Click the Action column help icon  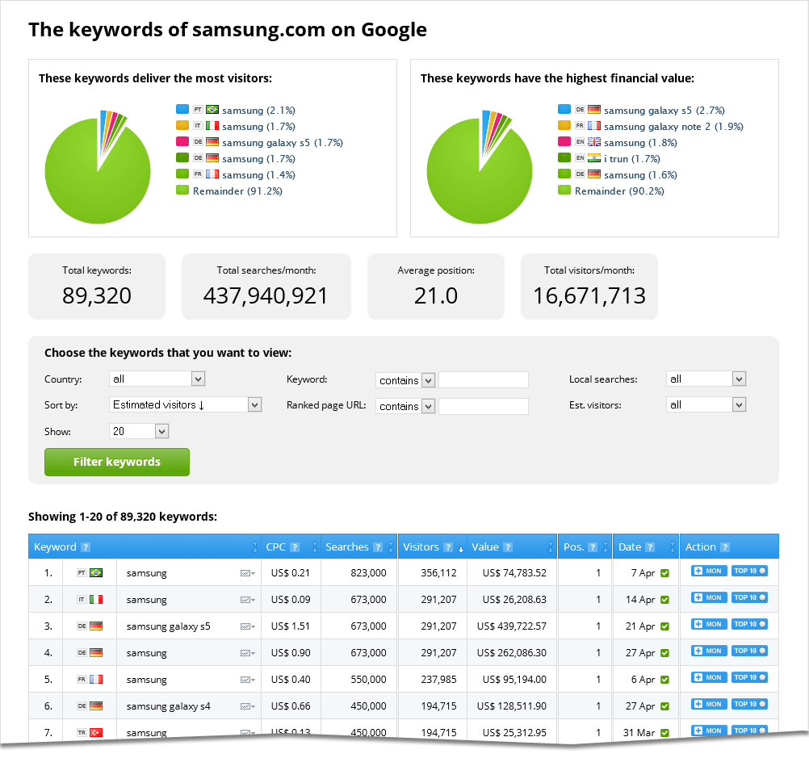point(725,547)
